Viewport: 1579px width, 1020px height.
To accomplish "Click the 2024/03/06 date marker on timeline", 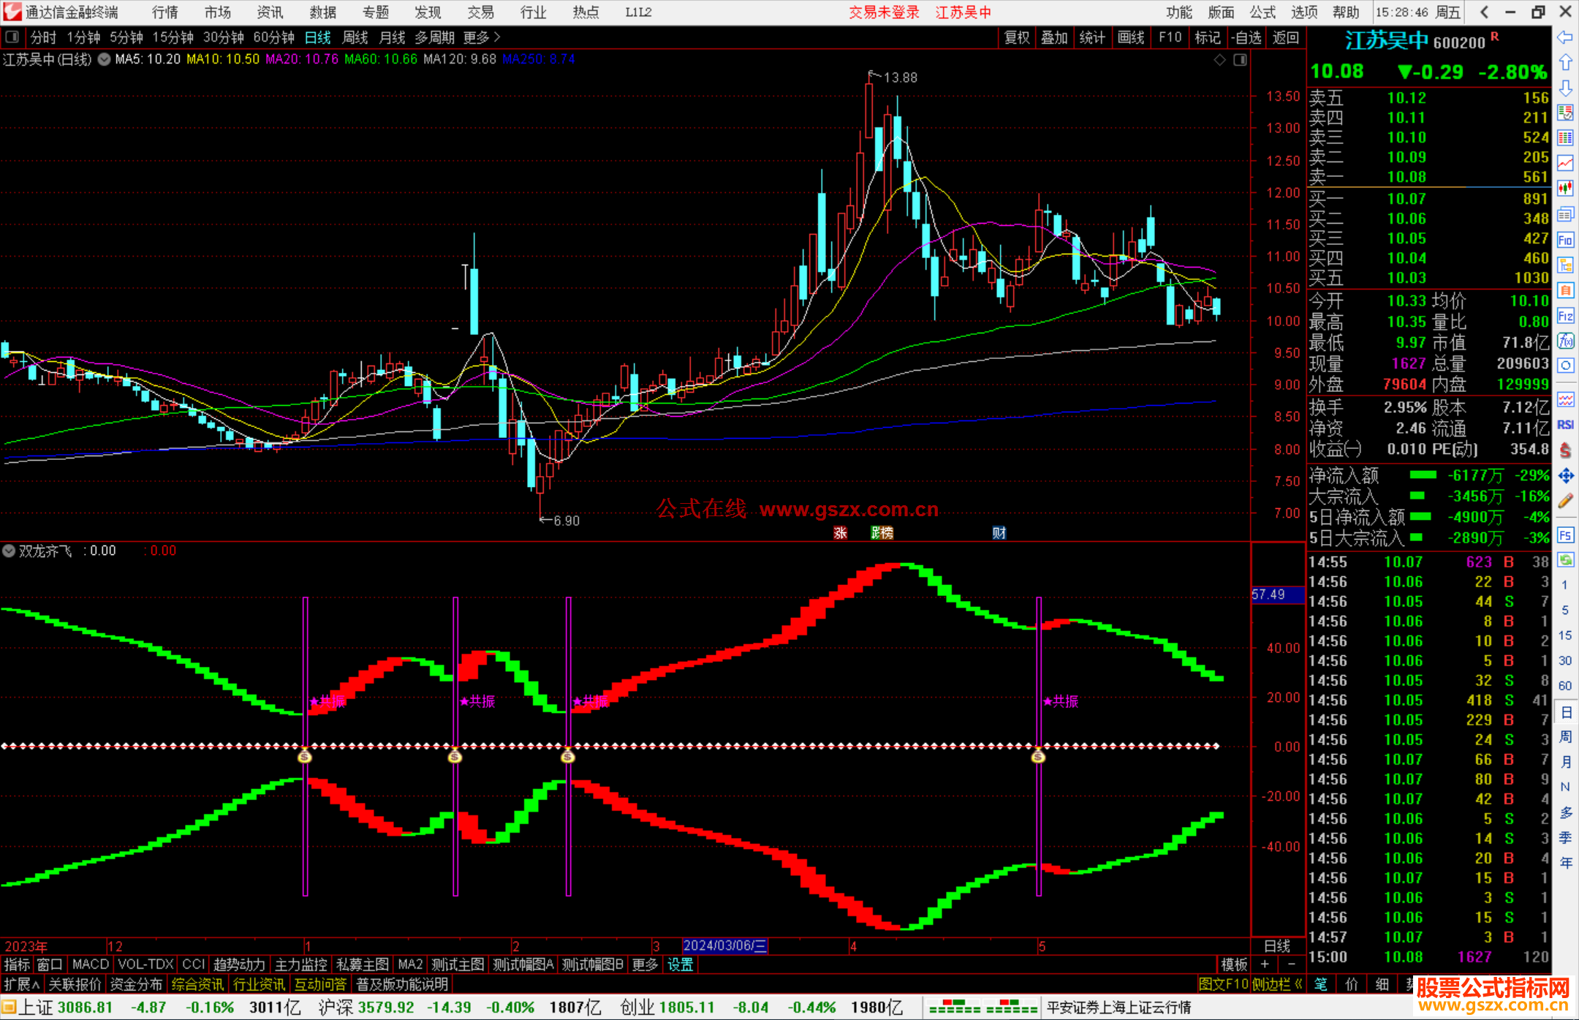I will 724,945.
